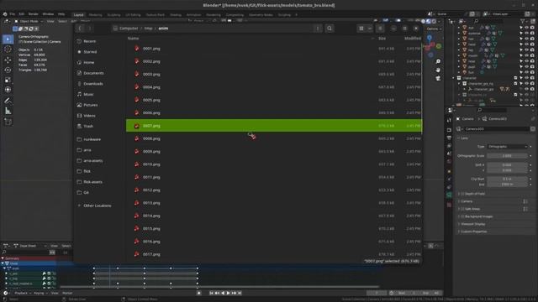
Task: Click the search icon in file dialog
Action: (330, 29)
